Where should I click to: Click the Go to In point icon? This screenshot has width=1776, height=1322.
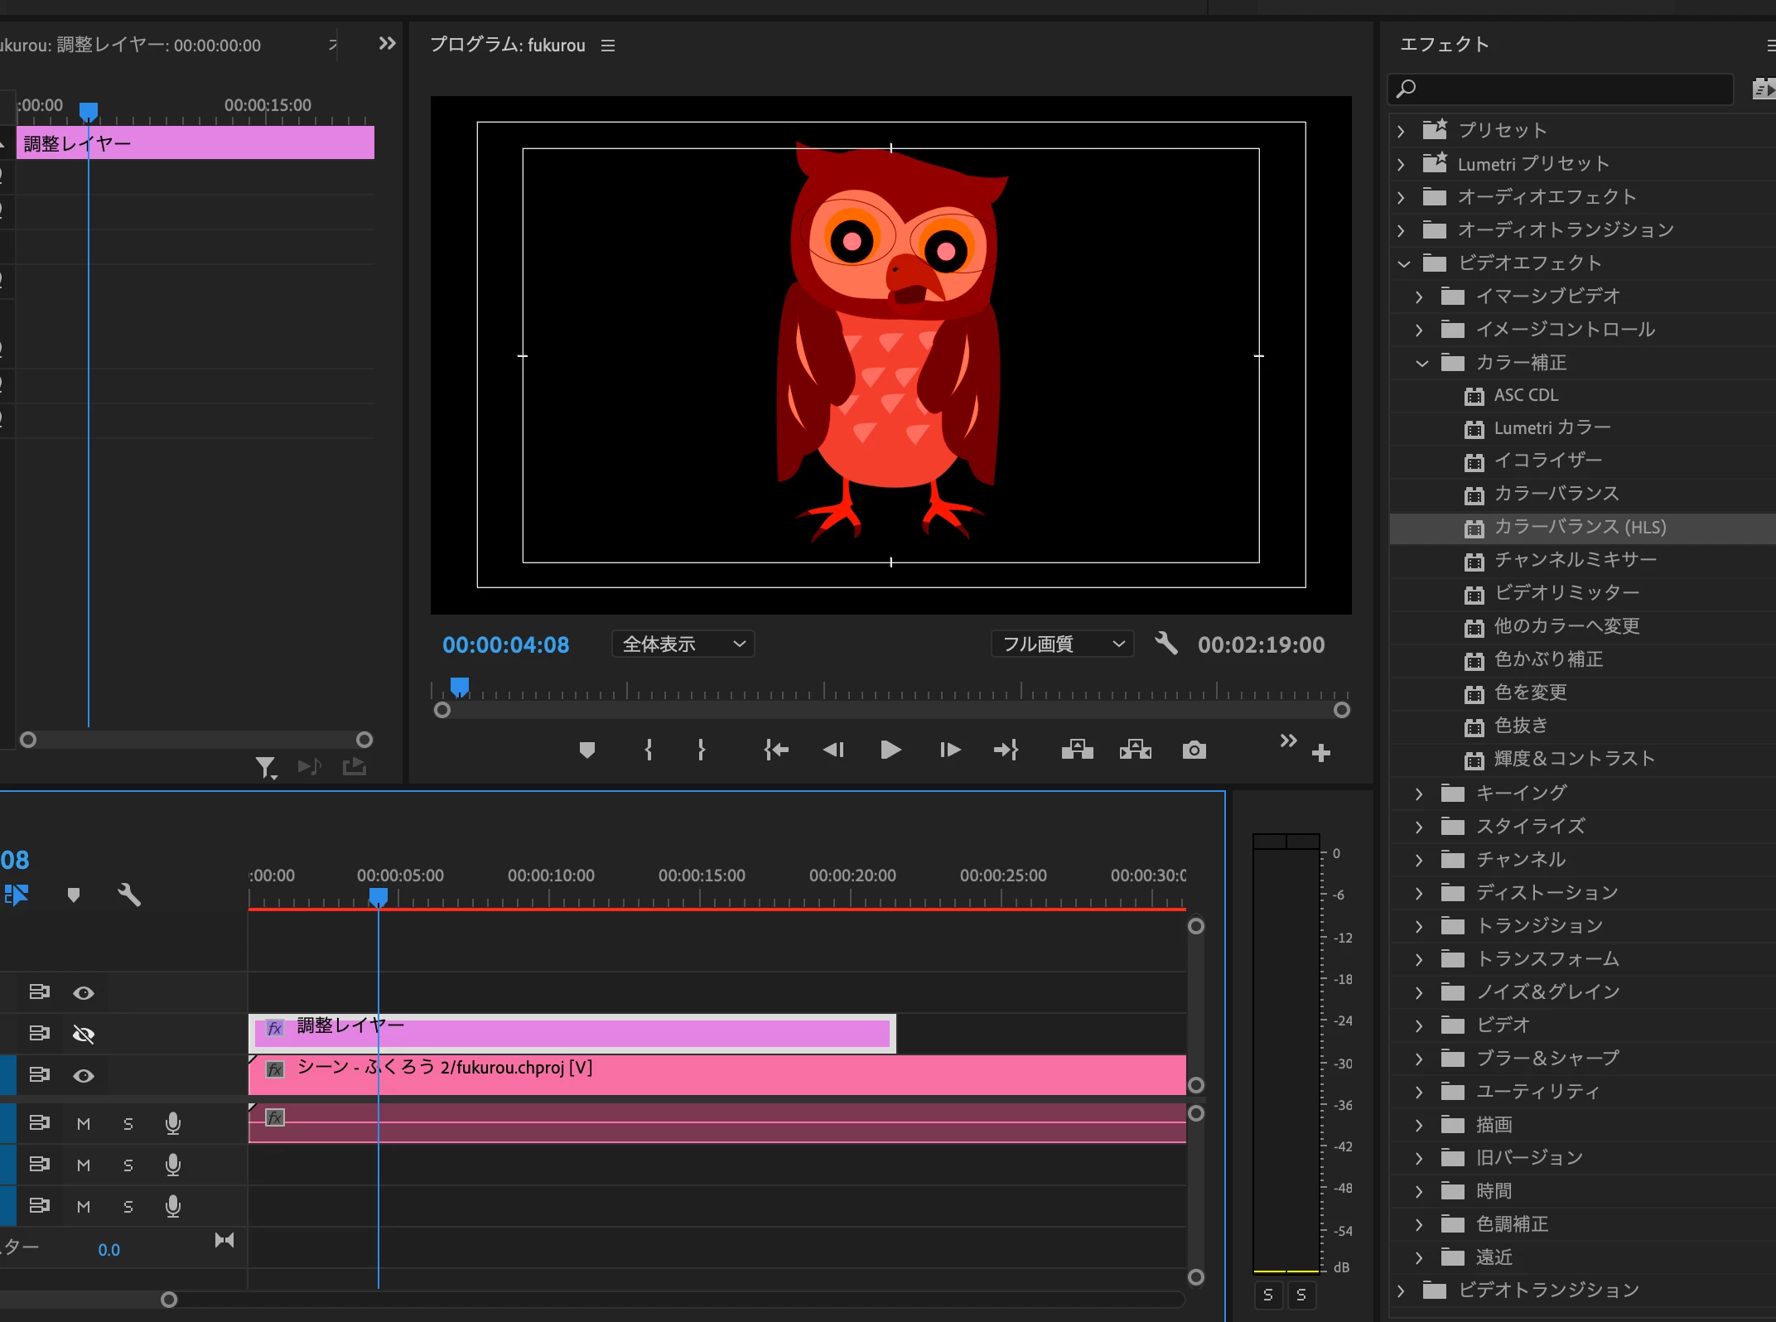(776, 750)
